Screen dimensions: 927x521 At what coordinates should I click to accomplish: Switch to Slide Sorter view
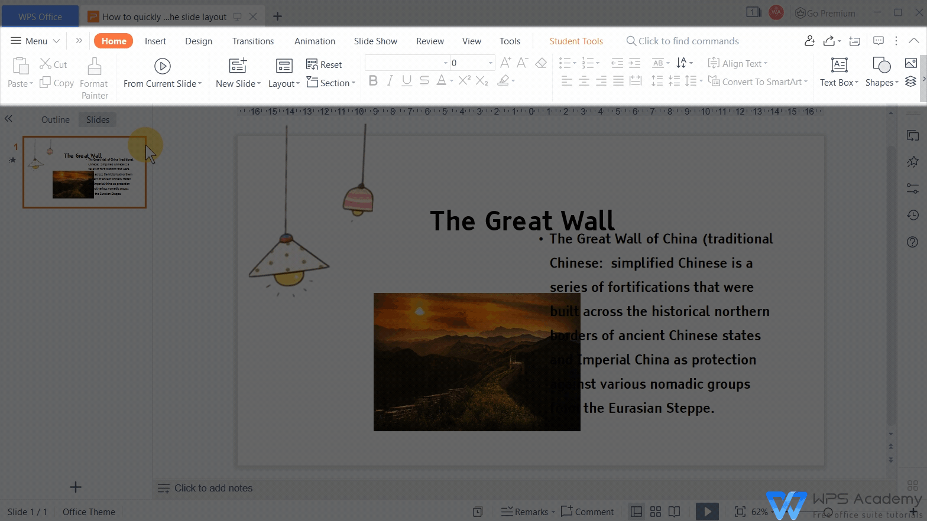pyautogui.click(x=656, y=512)
